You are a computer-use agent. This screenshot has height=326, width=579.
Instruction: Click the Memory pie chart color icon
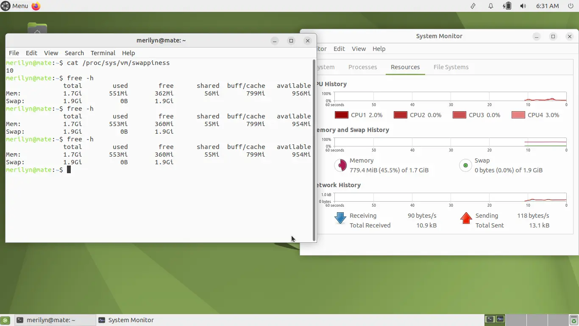[x=340, y=165]
